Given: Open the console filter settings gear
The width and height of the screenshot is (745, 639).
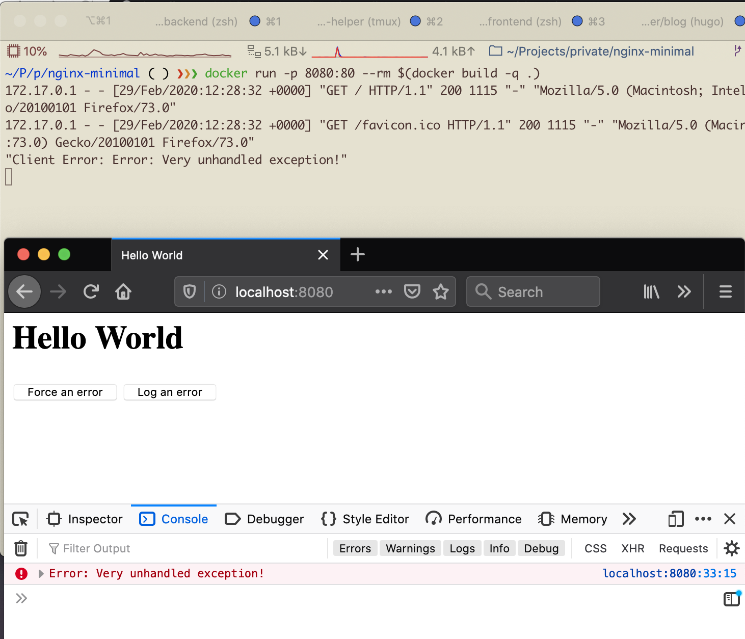Looking at the screenshot, I should (x=731, y=548).
